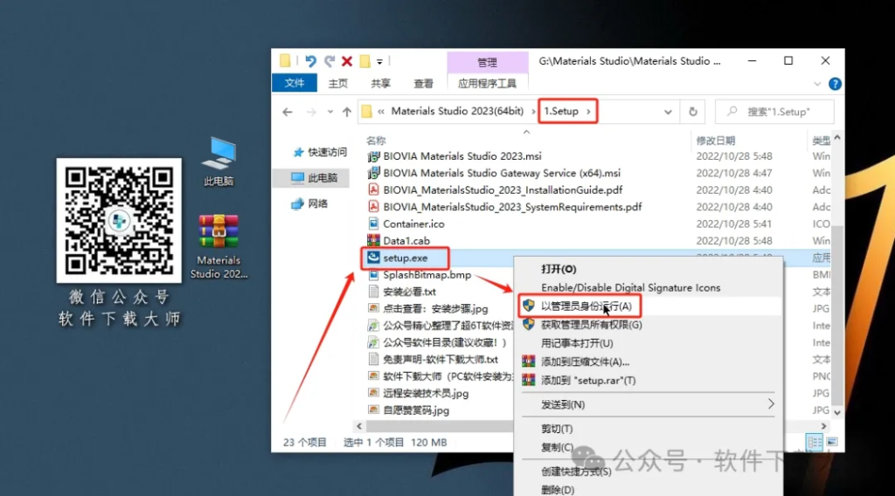Click the redo icon in title bar
The width and height of the screenshot is (895, 496).
[330, 61]
